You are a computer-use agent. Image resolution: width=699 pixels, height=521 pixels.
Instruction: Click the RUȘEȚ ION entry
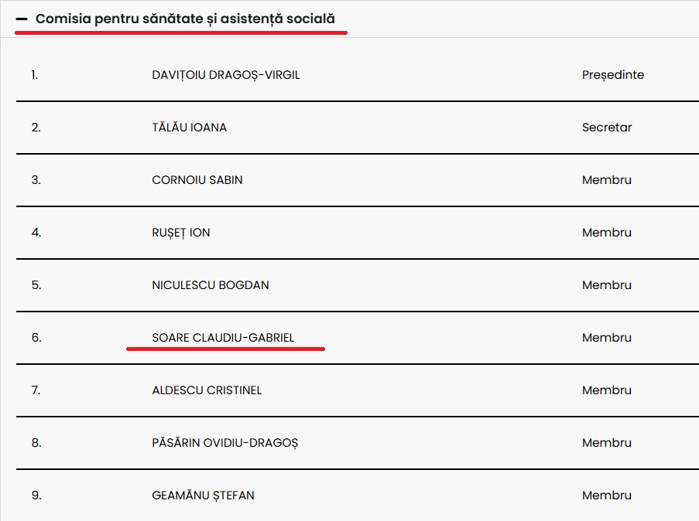pos(180,233)
